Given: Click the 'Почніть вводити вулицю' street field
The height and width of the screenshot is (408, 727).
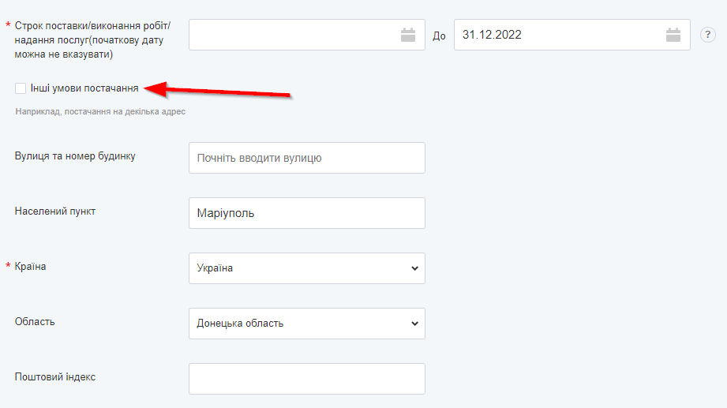Looking at the screenshot, I should [306, 158].
